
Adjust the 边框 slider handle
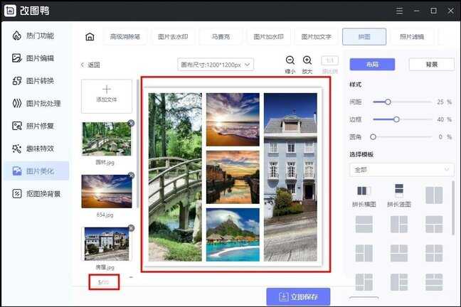pyautogui.click(x=396, y=119)
